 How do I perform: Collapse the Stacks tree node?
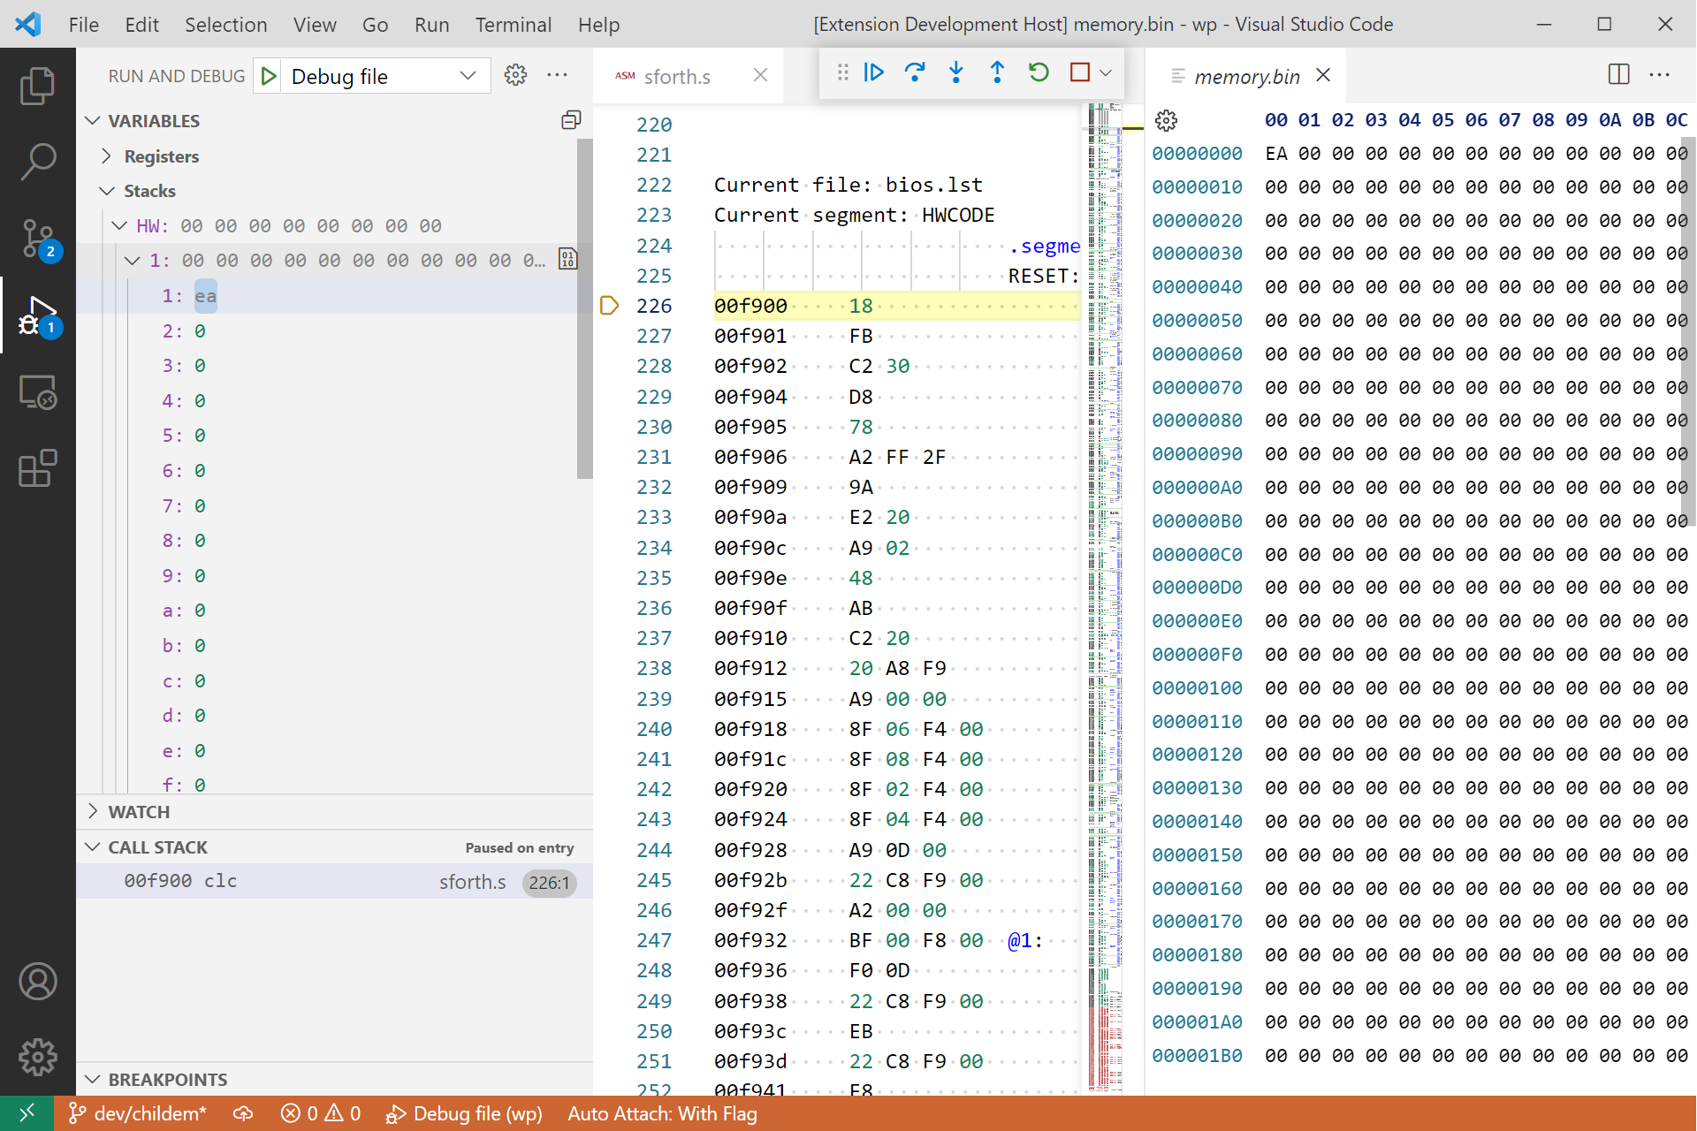107,191
